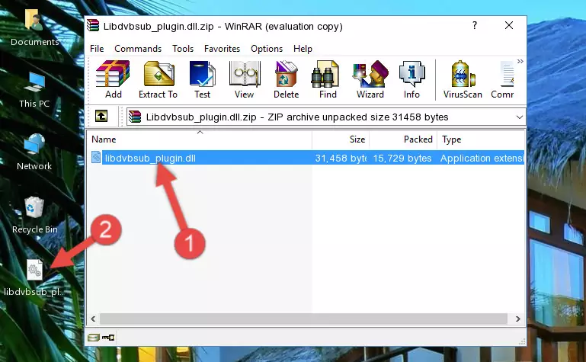Open the Find binoculars tool

328,79
